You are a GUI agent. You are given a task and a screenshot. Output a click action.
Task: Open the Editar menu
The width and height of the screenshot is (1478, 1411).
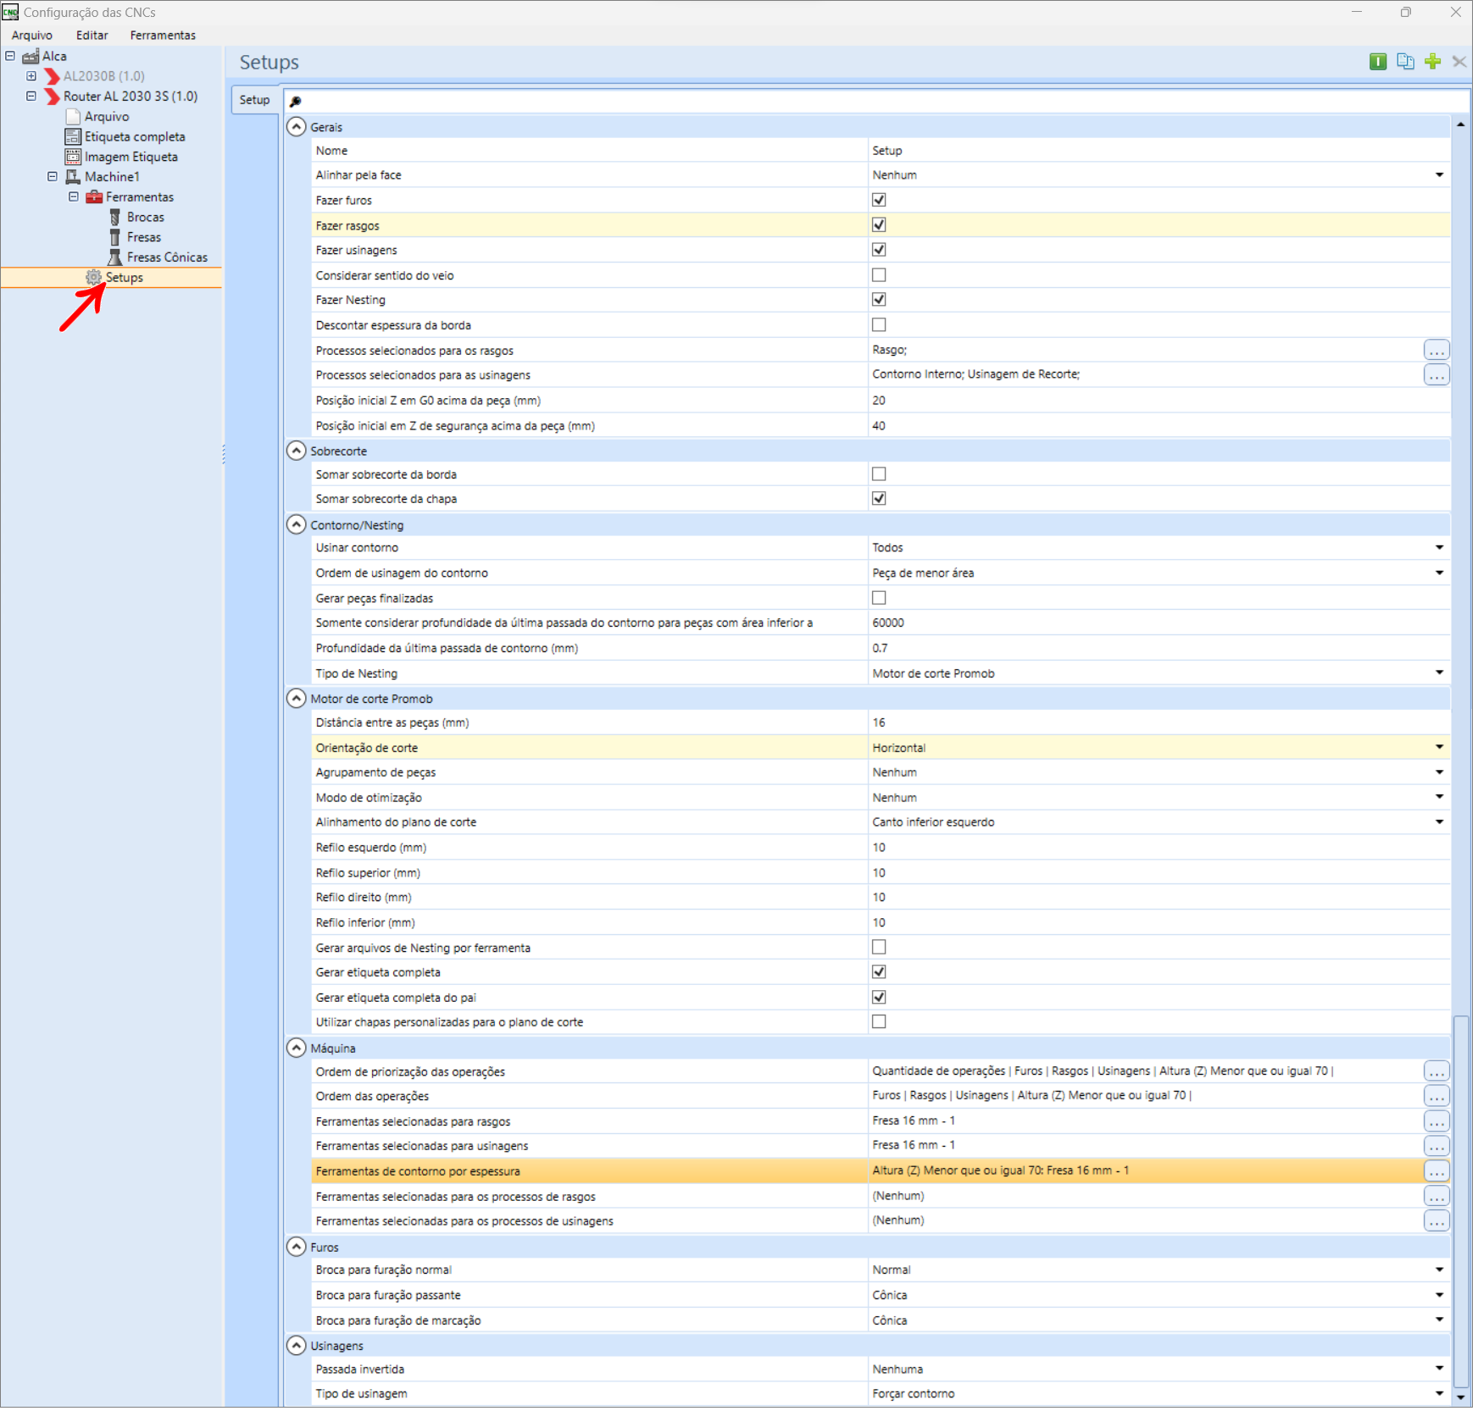(92, 36)
